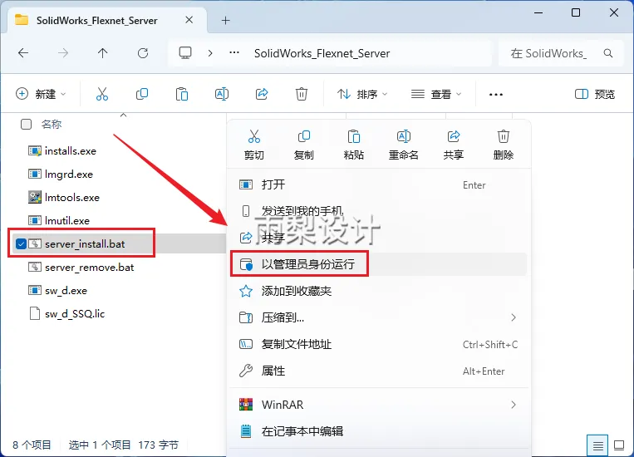634x457 pixels.
Task: Open the toolbar more options ellipsis
Action: pos(496,94)
